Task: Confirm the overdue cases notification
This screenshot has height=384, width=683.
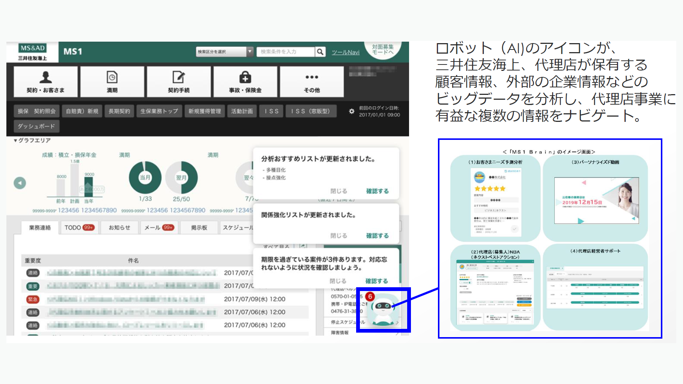Action: [x=376, y=281]
